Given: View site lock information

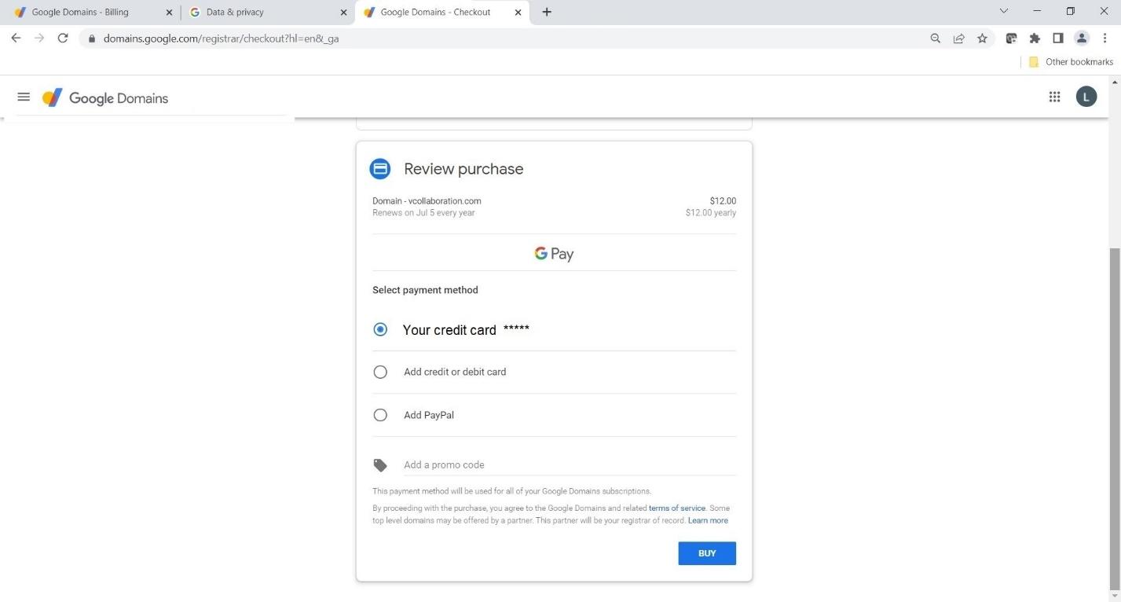Looking at the screenshot, I should coord(92,38).
